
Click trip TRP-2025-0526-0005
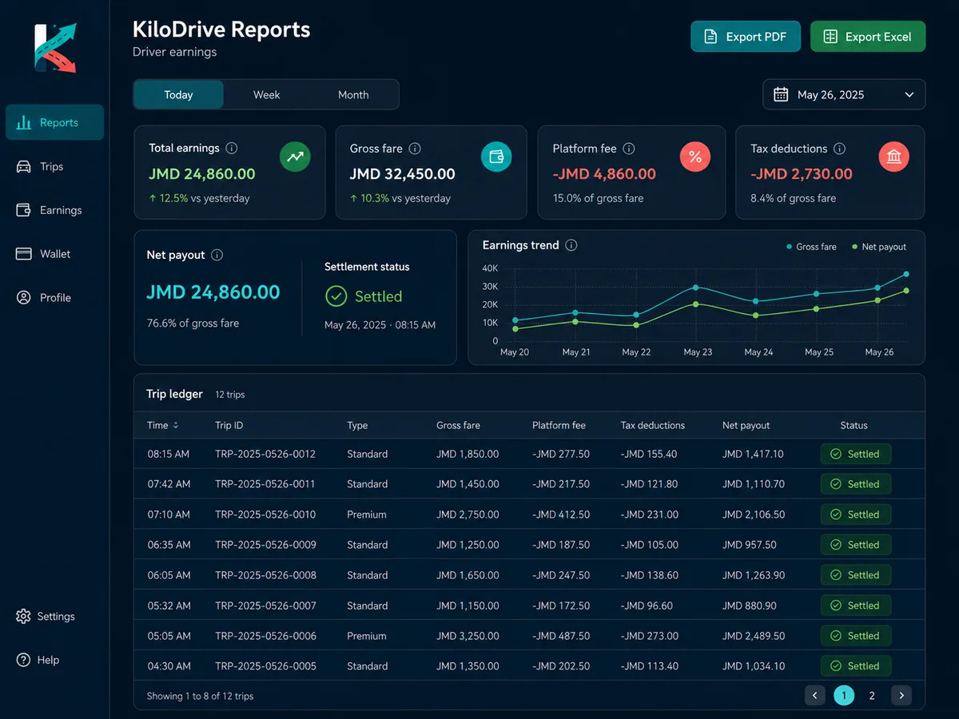(265, 665)
